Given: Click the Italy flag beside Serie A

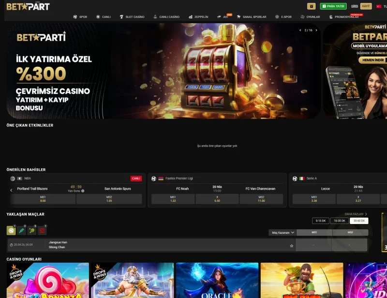Looking at the screenshot, I should (302, 179).
